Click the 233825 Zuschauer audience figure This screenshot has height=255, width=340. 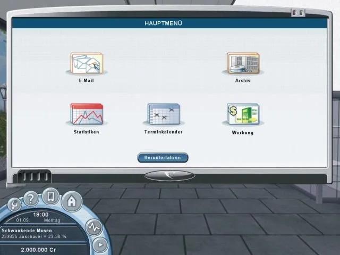34,236
